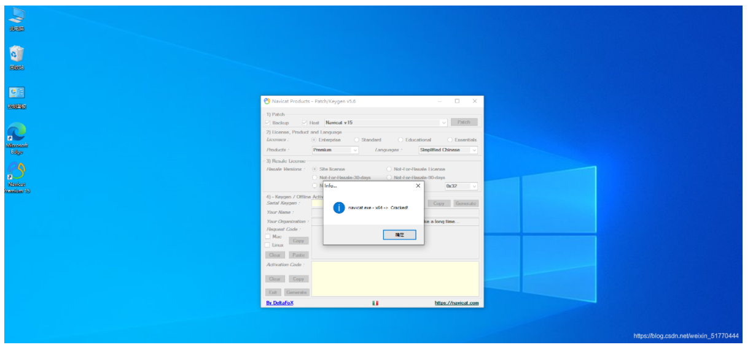Click the blue info icon in Info dialog
Screen dimensions: 753x350
(339, 208)
